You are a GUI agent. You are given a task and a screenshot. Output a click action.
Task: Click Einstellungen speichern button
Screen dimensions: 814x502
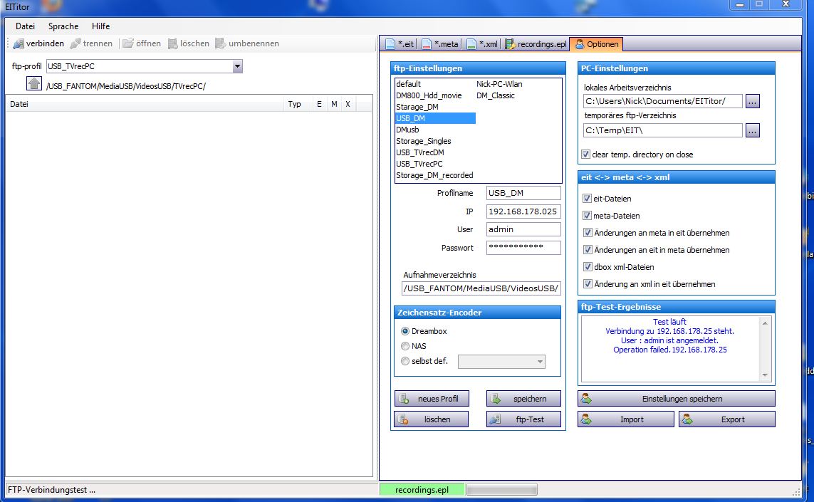point(676,399)
